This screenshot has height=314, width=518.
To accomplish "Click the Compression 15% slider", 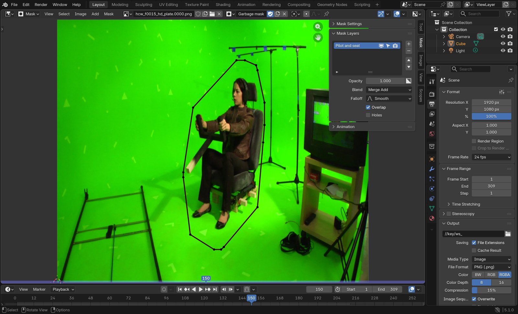I will tap(491, 290).
